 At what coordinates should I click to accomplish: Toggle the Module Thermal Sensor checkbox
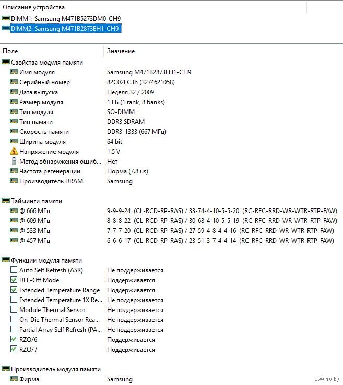(14, 309)
